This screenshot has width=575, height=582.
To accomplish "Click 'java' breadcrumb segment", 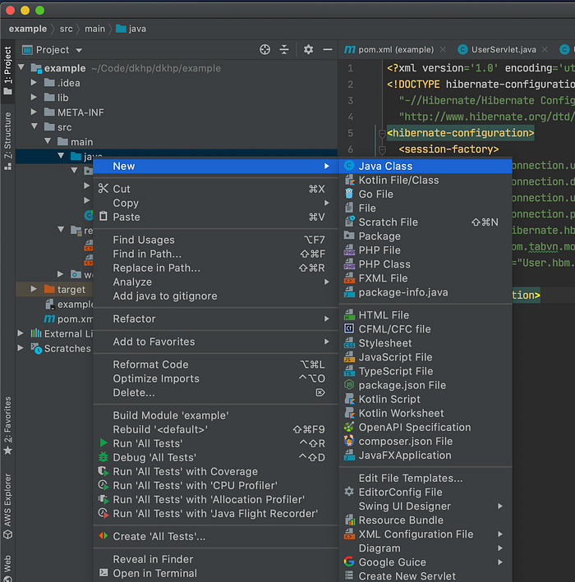I will pyautogui.click(x=131, y=29).
